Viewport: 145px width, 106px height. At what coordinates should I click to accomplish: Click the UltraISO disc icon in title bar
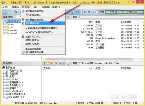[x=3, y=2]
